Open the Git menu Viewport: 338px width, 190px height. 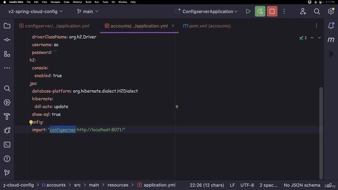click(x=113, y=2)
